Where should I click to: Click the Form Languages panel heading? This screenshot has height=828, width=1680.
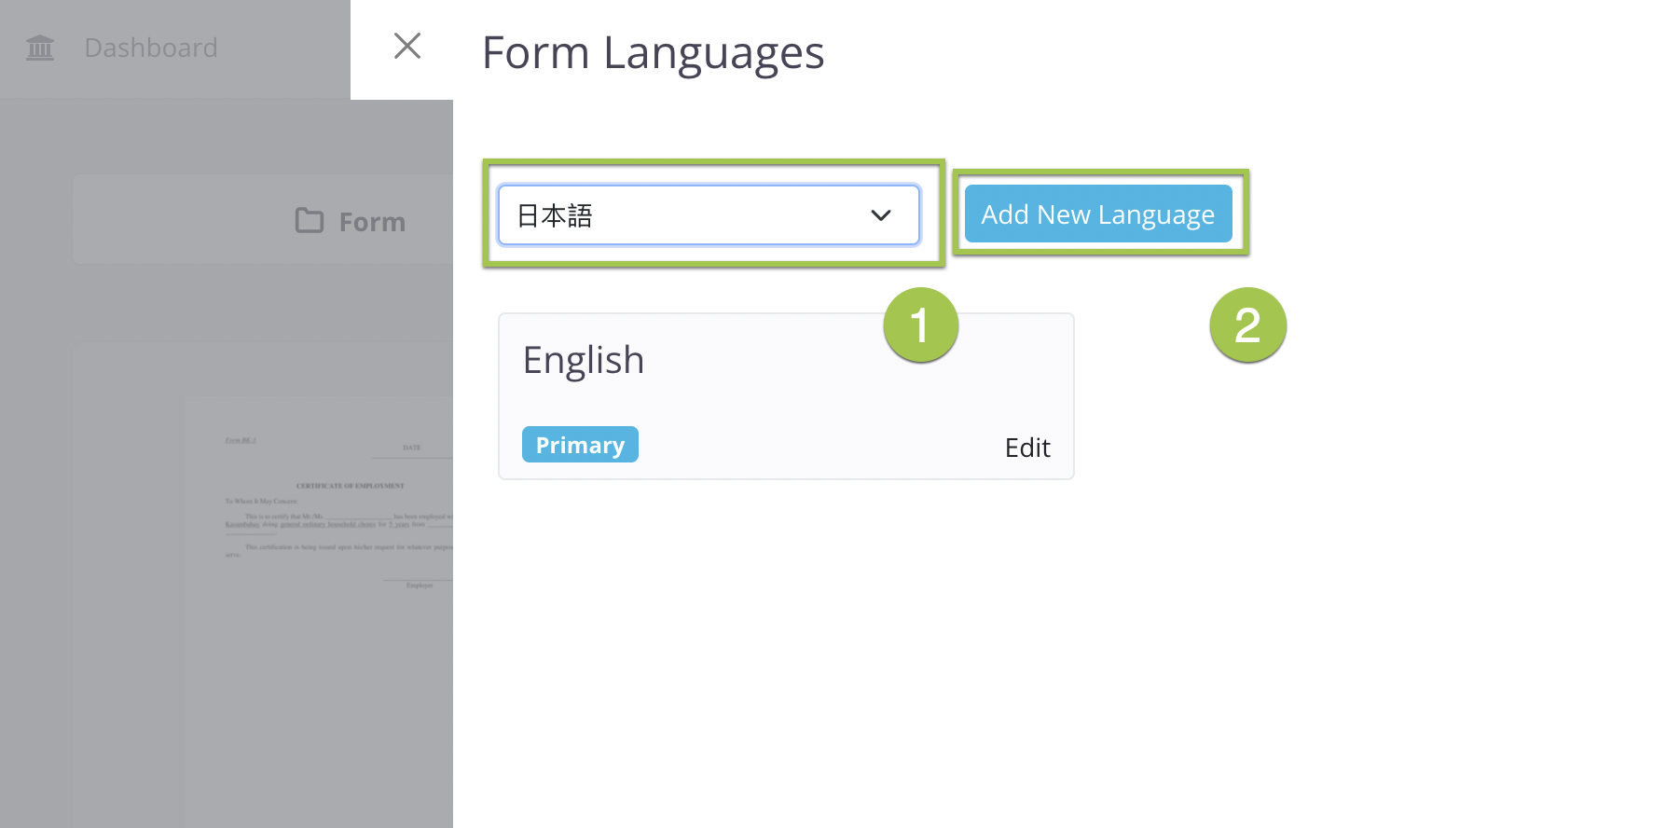point(653,52)
